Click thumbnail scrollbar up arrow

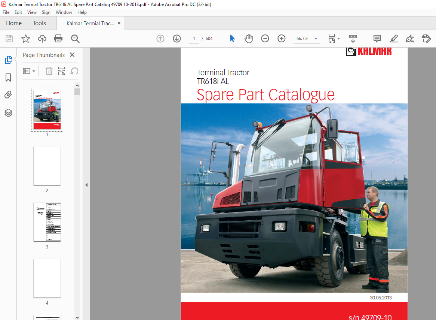(x=77, y=85)
